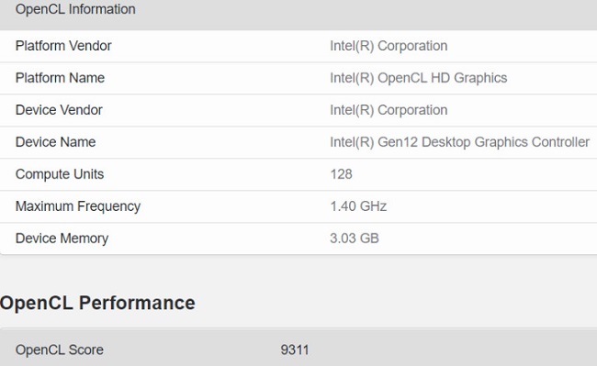Click the Intel(R) OpenCL HD Graphics value
The height and width of the screenshot is (366, 597).
tap(419, 78)
